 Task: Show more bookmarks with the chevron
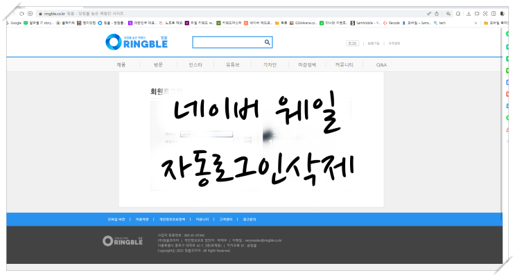click(475, 23)
